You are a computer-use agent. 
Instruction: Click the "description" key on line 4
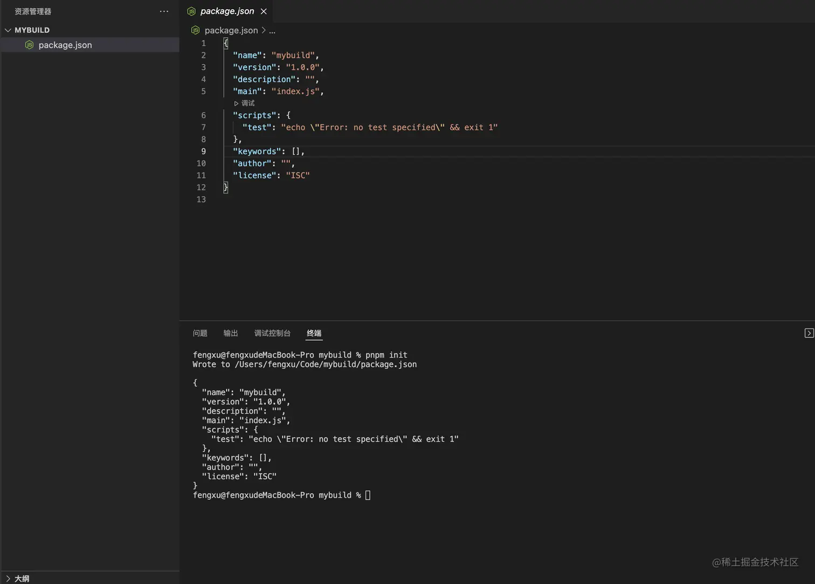[x=264, y=79]
